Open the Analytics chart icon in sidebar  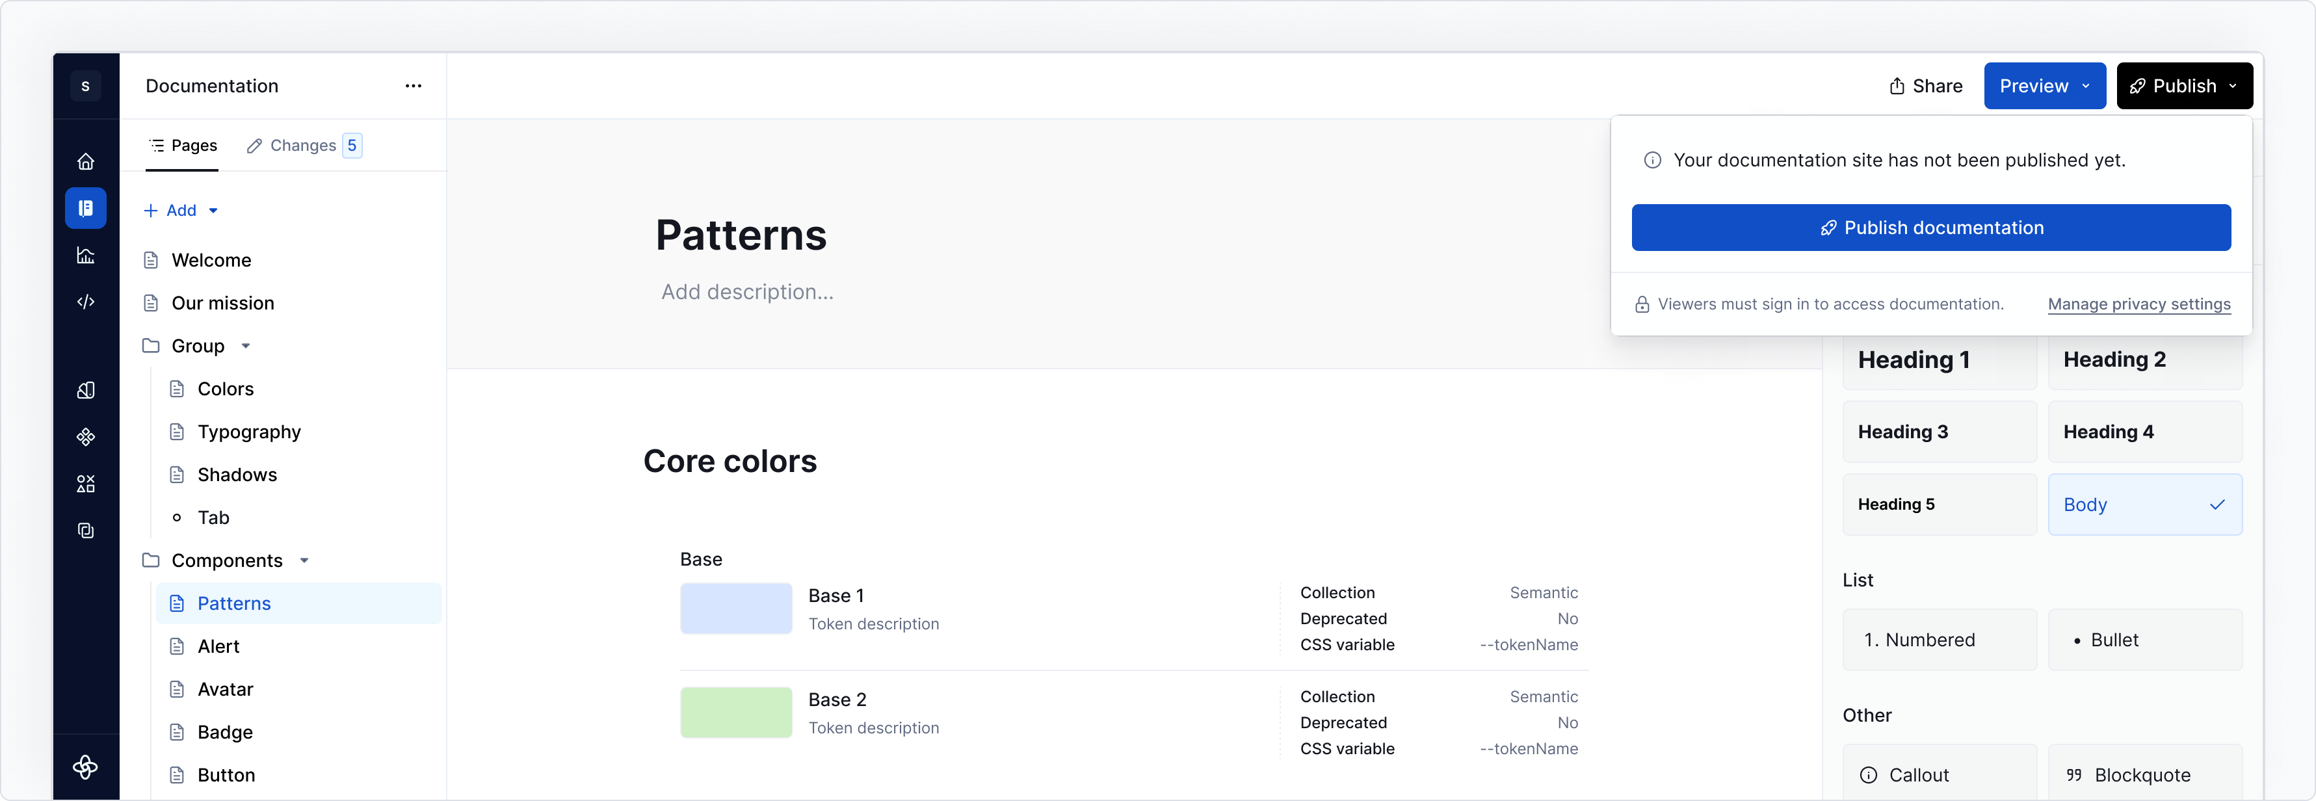point(85,256)
